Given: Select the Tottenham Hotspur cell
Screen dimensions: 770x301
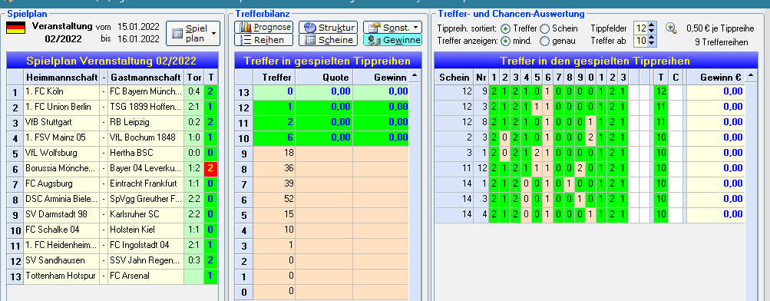Looking at the screenshot, I should [x=61, y=276].
